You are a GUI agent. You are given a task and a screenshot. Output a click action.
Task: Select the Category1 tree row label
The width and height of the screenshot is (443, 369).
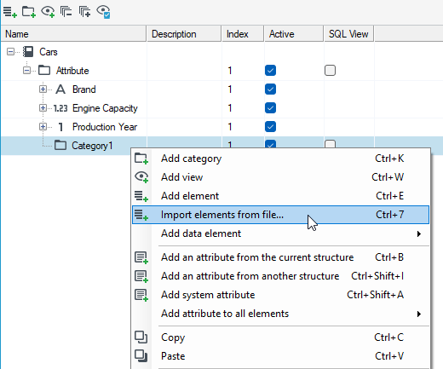(x=92, y=146)
